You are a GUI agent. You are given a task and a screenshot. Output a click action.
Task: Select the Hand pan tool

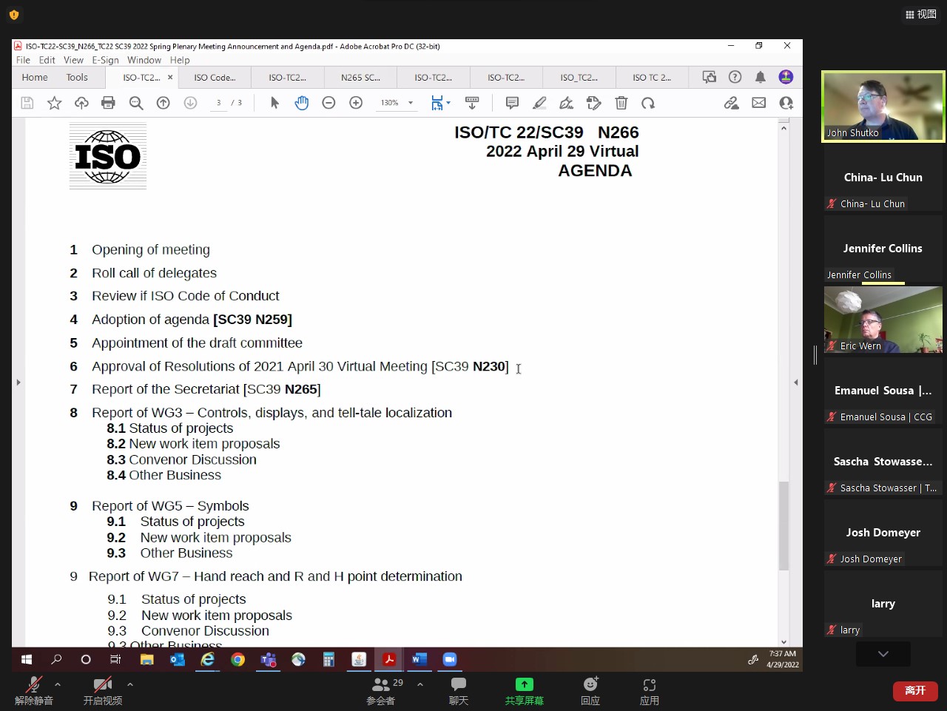[301, 103]
